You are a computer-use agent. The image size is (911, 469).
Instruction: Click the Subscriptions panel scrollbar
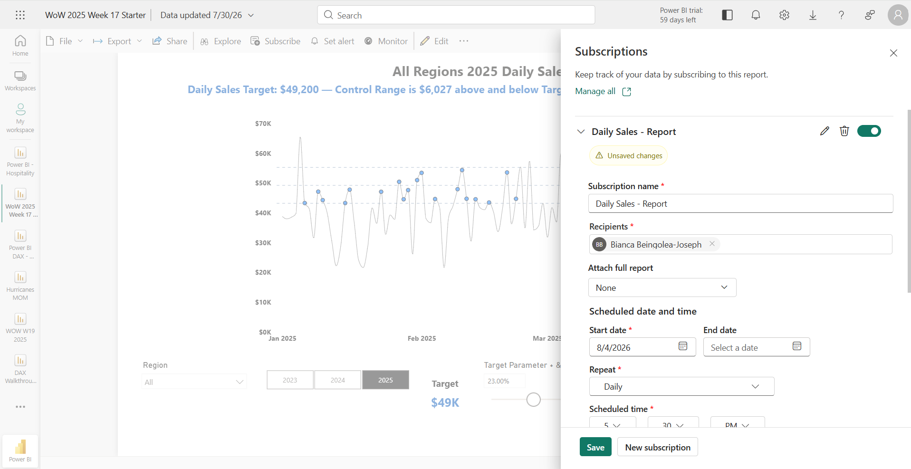[909, 201]
